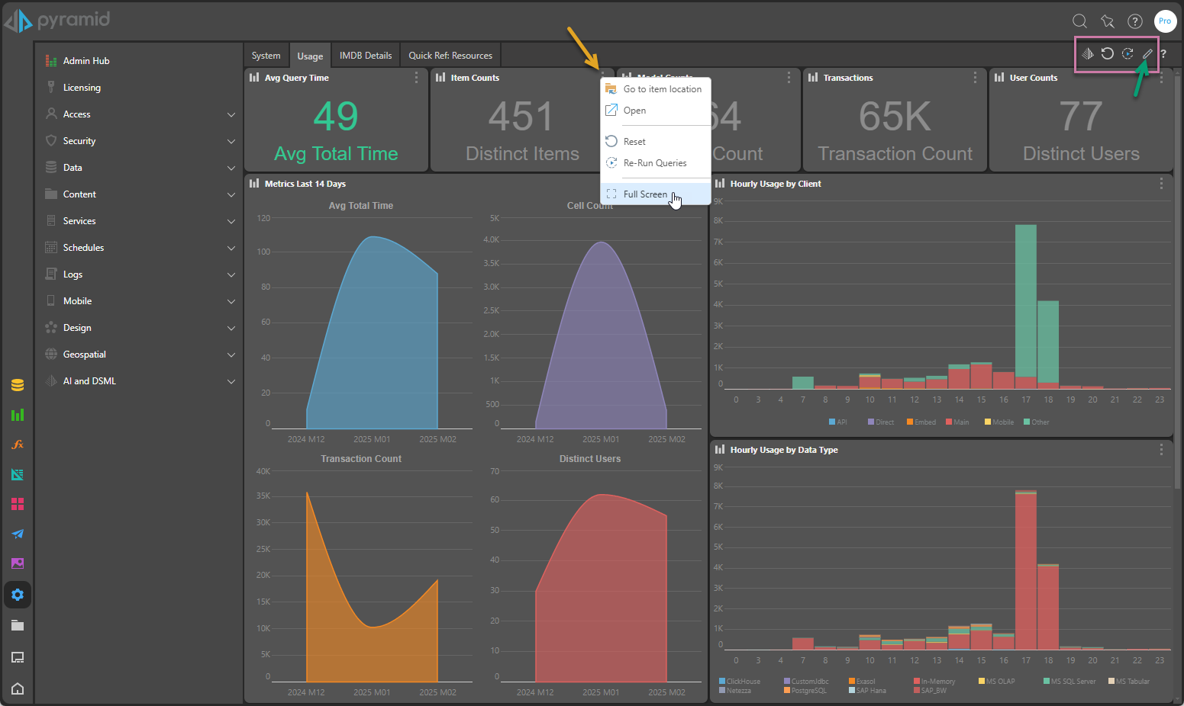Click the Other legend swatch in Hourly Usage by Client

(x=1027, y=422)
